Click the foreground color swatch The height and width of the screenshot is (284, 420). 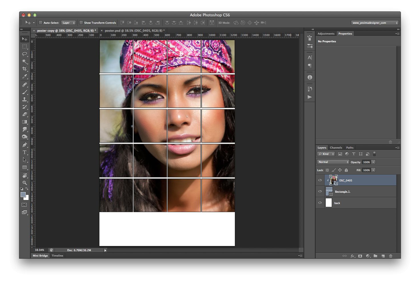click(23, 195)
